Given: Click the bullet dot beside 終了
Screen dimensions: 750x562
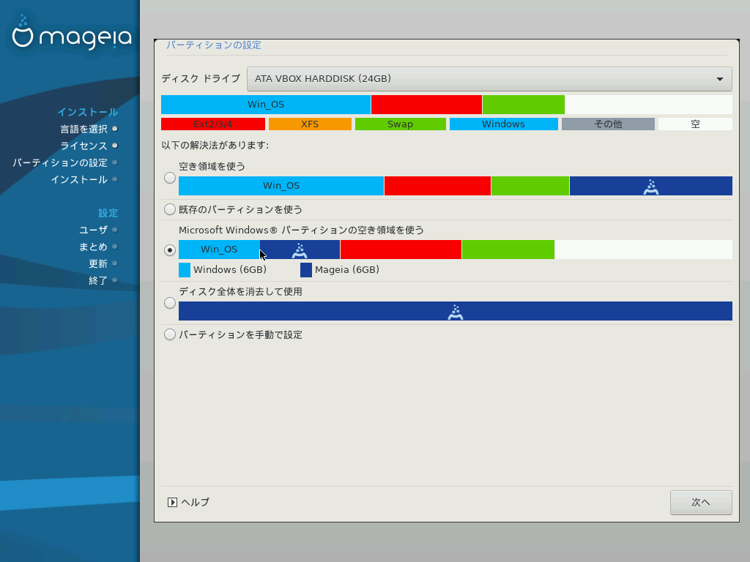Looking at the screenshot, I should (115, 280).
